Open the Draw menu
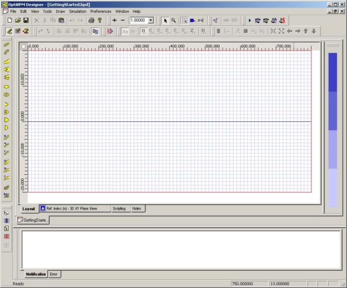The image size is (347, 288). click(60, 12)
